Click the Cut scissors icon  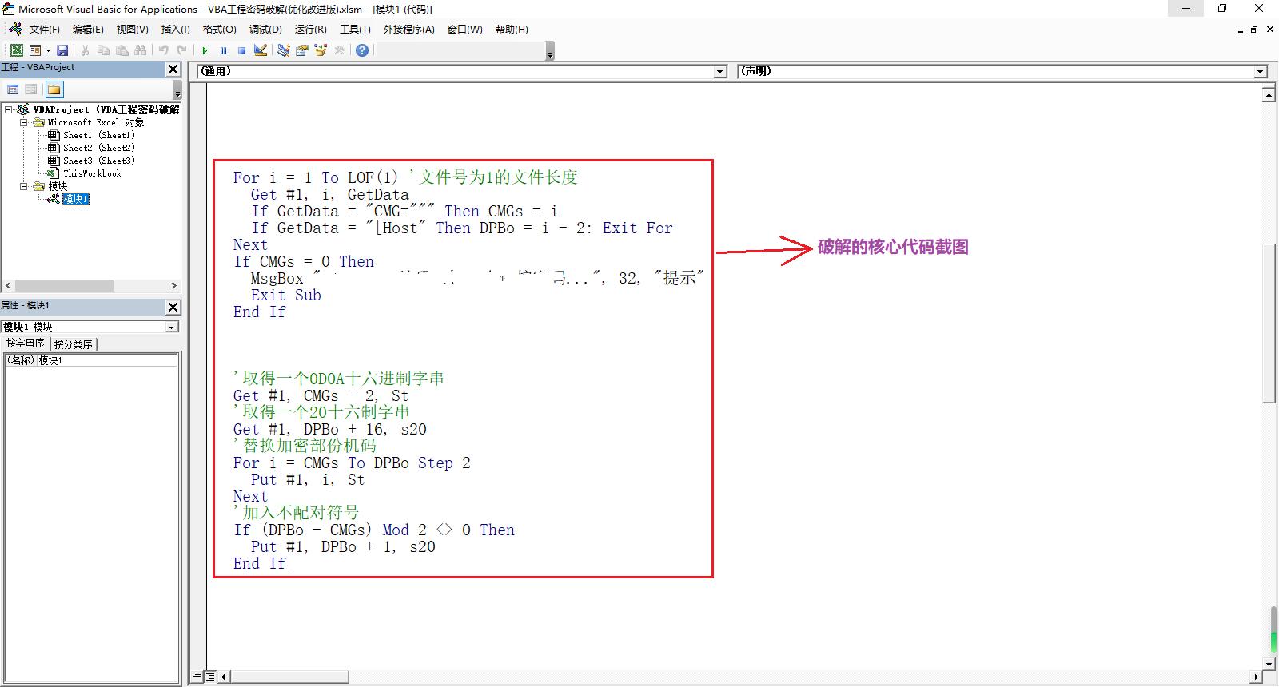[x=86, y=50]
